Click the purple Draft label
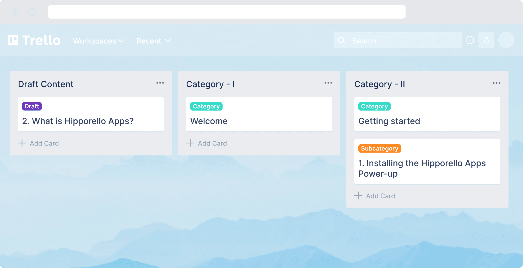This screenshot has width=523, height=268. (x=31, y=106)
